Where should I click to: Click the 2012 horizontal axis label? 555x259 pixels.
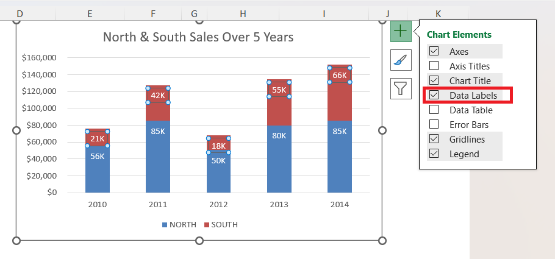pyautogui.click(x=218, y=205)
